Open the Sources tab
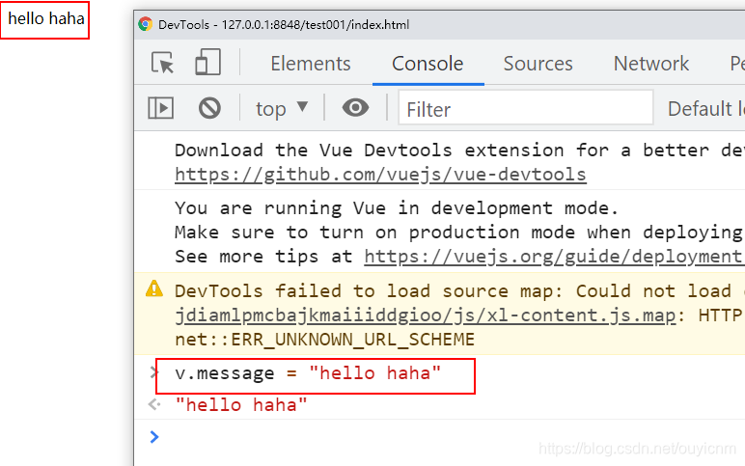Screen dimensions: 745x466 [538, 64]
